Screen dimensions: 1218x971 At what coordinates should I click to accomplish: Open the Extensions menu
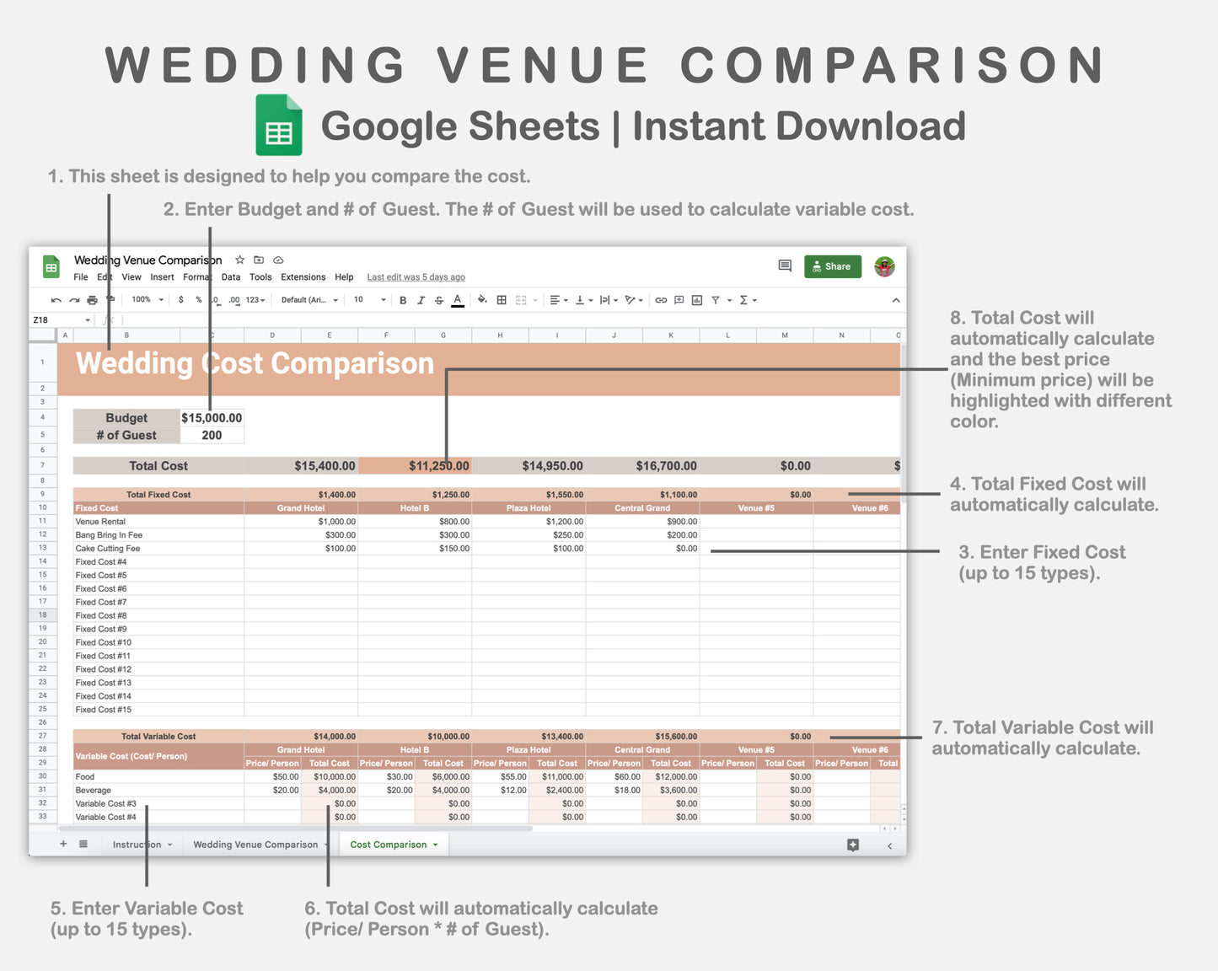[302, 276]
